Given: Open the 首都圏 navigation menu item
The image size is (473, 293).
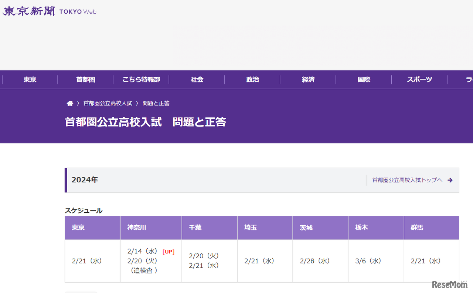Looking at the screenshot, I should pos(85,80).
